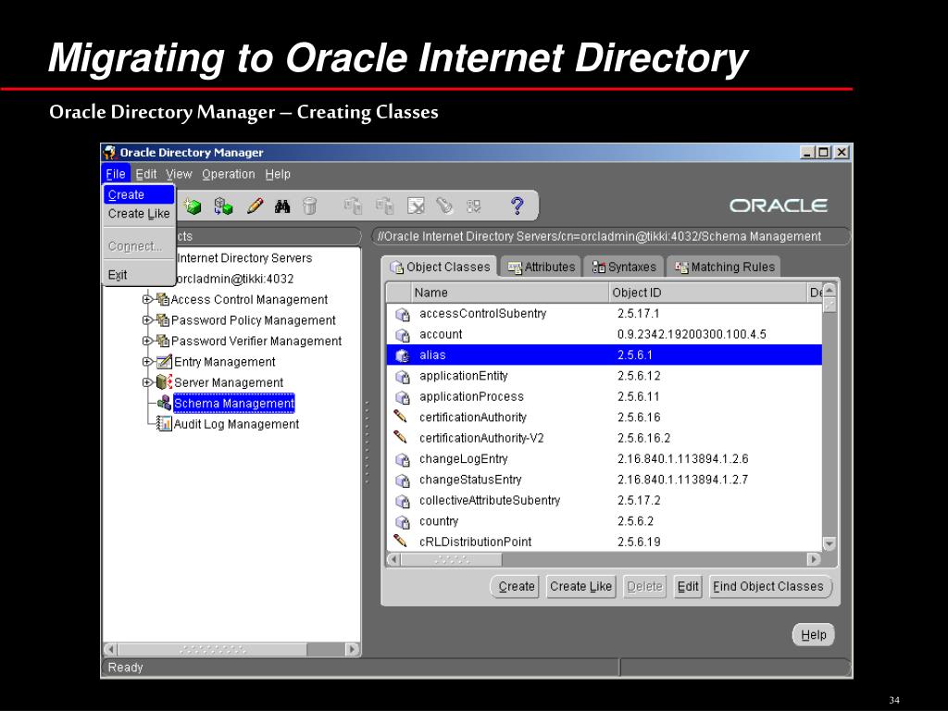Click the tree panel's horizontal scroll left arrow

110,649
